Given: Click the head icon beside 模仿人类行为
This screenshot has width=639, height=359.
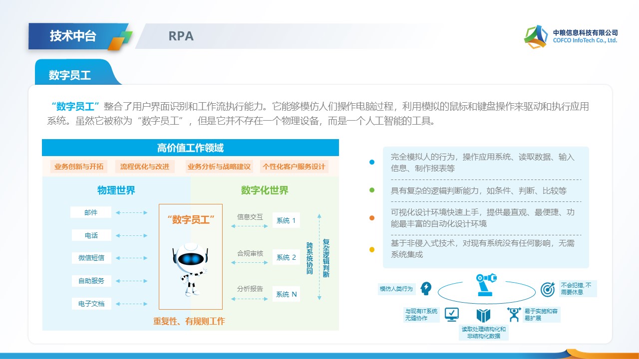Looking at the screenshot, I should pos(426,288).
